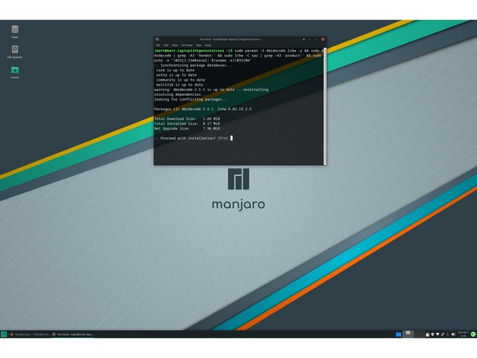Click the 'community is up to date' line
The width and height of the screenshot is (477, 358).
pos(180,80)
